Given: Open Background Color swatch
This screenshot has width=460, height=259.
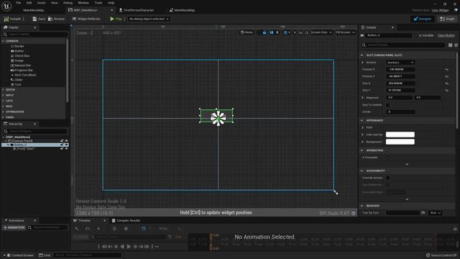Looking at the screenshot, I should (x=400, y=142).
